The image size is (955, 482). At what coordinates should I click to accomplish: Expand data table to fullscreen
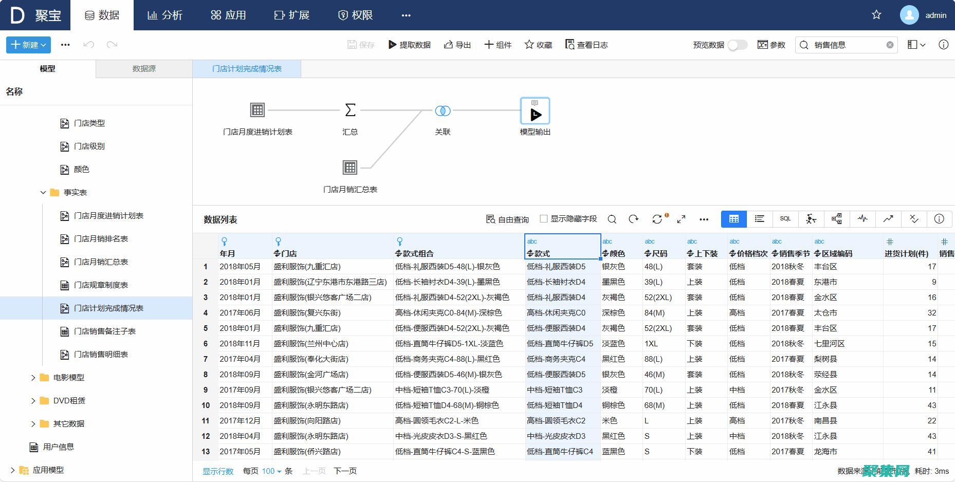[x=681, y=219]
